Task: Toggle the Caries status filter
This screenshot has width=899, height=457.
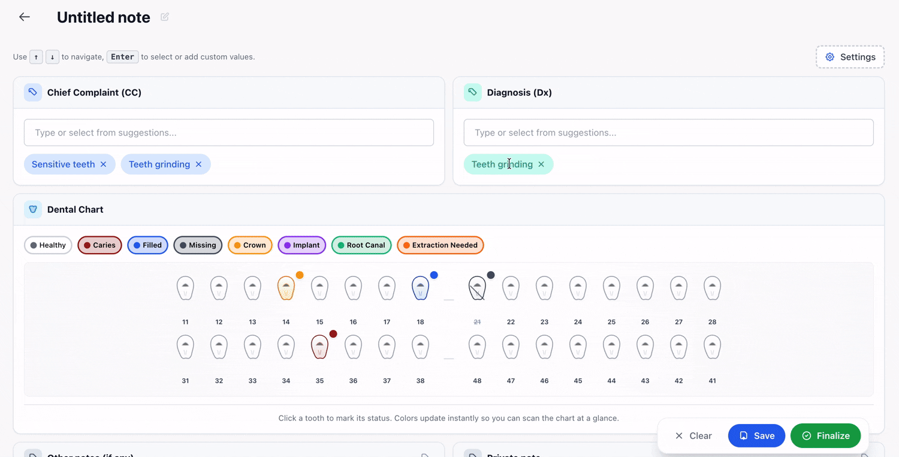Action: coord(99,245)
